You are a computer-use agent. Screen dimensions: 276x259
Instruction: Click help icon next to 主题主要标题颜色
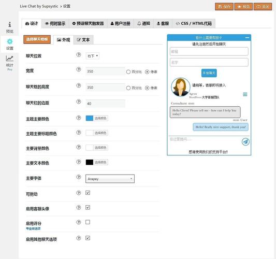click(79, 133)
